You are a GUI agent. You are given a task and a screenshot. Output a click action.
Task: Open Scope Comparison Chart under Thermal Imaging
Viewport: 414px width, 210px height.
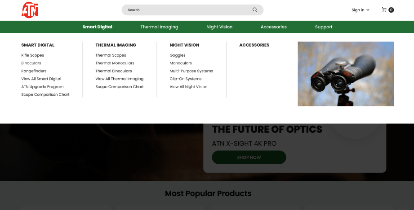[x=120, y=87]
